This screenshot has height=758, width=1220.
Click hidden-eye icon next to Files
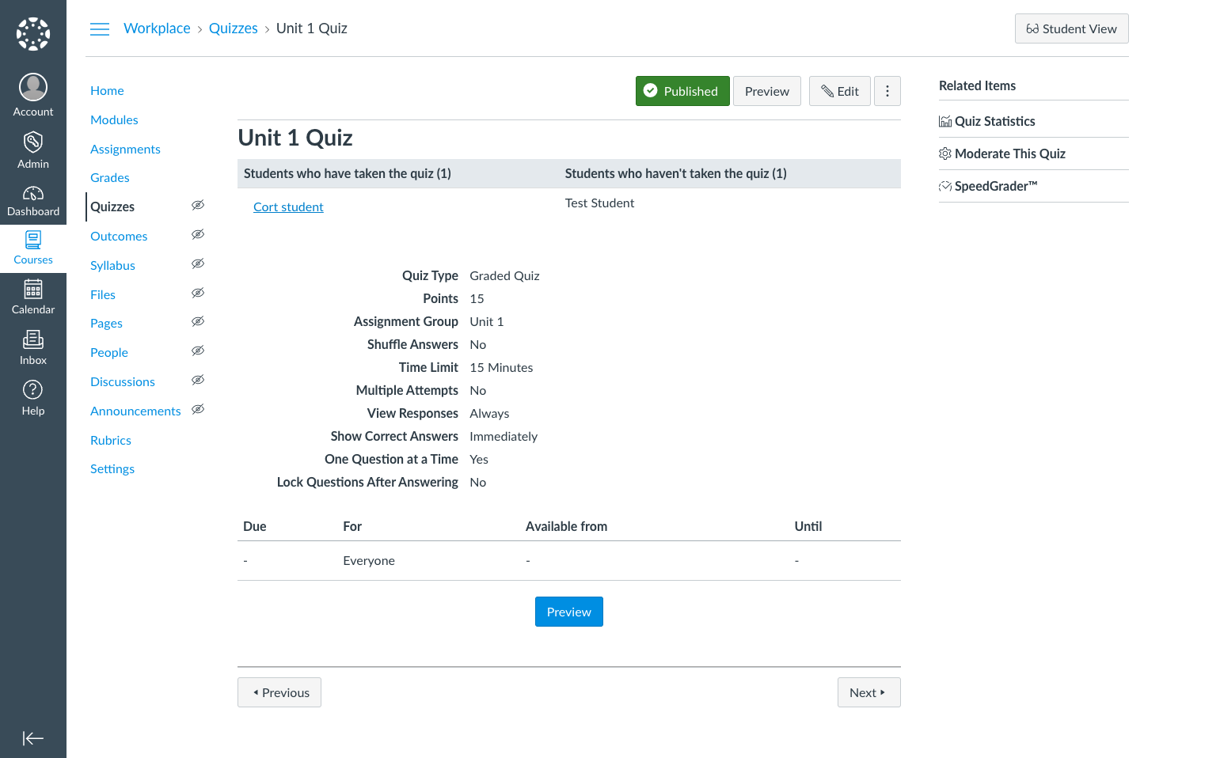point(198,293)
